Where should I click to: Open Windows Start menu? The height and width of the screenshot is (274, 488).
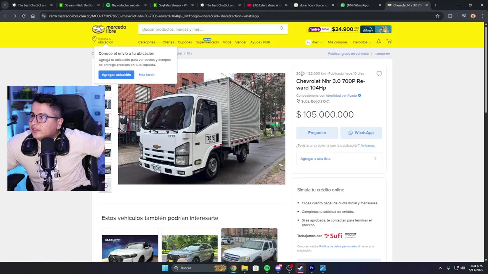pyautogui.click(x=165, y=268)
